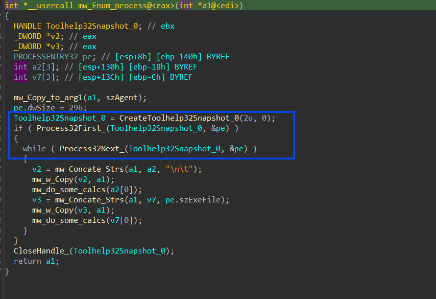Select the HANDLE type keyword in declarations

click(x=28, y=26)
